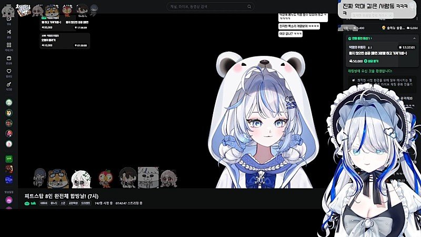This screenshot has width=421, height=237.
Task: Click the 17:37:01 mission timer in chat
Action: point(407,47)
